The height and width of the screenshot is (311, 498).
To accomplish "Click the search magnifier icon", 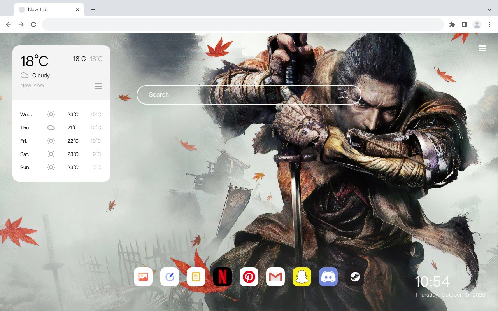I will [345, 95].
